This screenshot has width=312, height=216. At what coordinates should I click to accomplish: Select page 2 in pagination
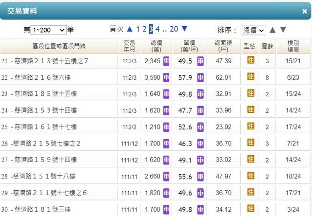point(145,29)
